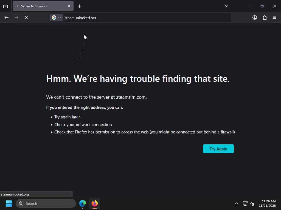Click the text "We can't connect to the server at steamrim.com."
This screenshot has height=210, width=281.
click(x=96, y=97)
